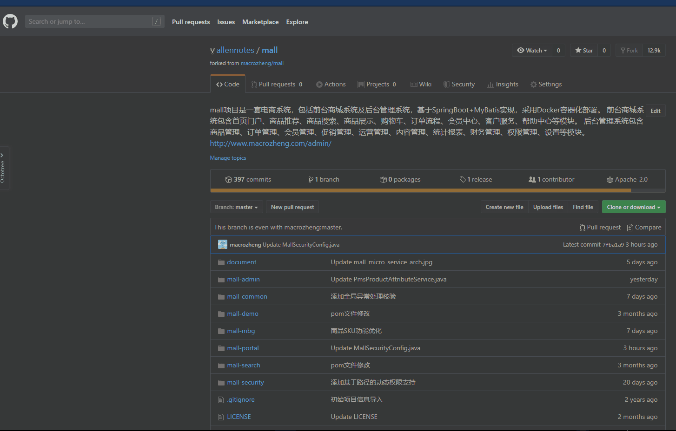The width and height of the screenshot is (676, 431).
Task: Open the Projects tab
Action: [377, 84]
